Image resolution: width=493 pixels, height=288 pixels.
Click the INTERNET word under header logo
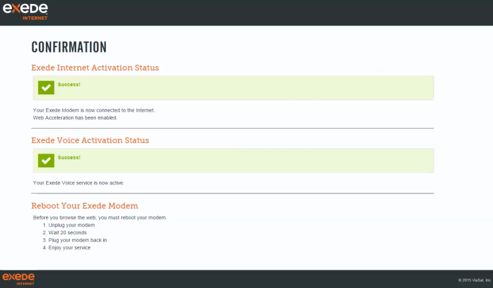[x=35, y=18]
